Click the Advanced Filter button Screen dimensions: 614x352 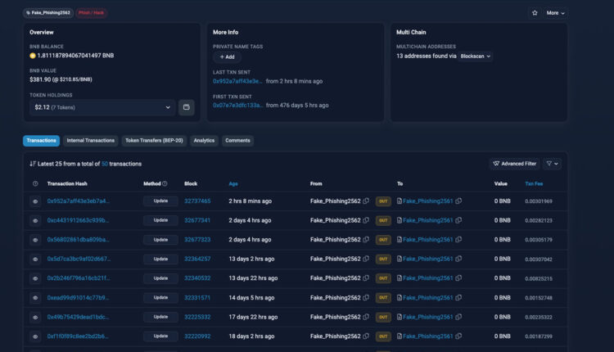point(513,164)
